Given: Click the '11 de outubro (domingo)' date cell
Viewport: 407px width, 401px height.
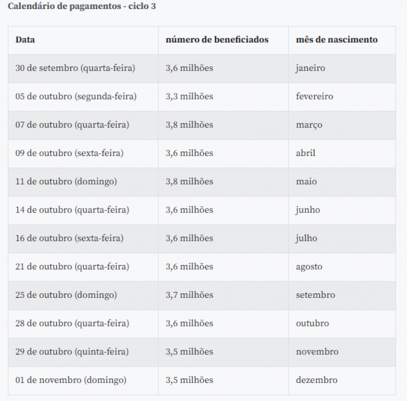Looking at the screenshot, I should [x=83, y=182].
